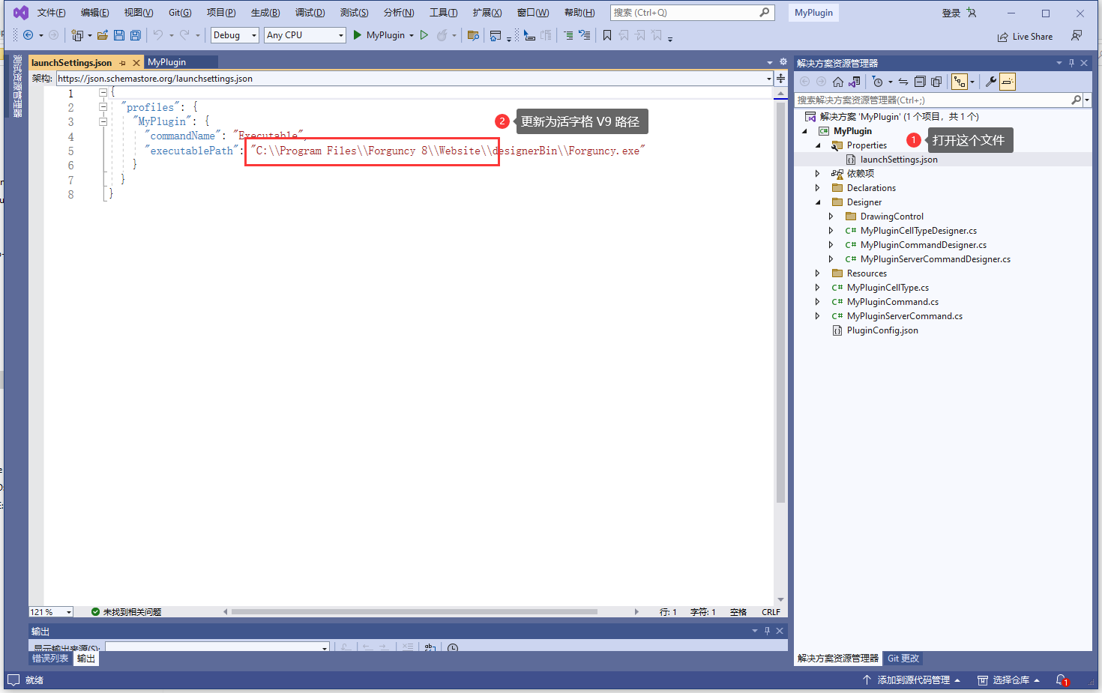Image resolution: width=1102 pixels, height=693 pixels.
Task: Open the 工具(T) menu
Action: (x=444, y=13)
